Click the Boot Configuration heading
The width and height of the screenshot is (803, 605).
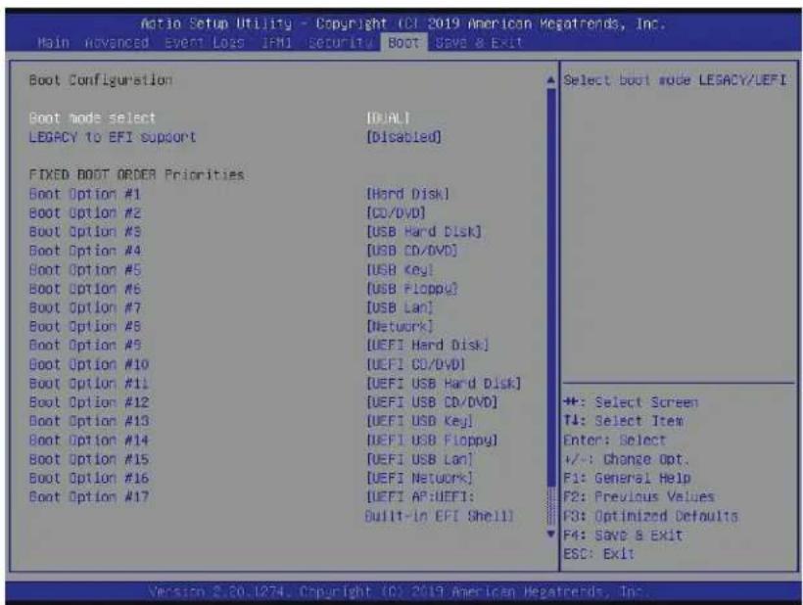click(100, 80)
